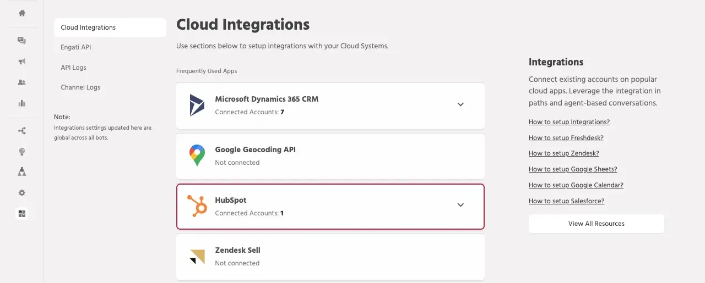Click the hierarchy icon in sidebar
This screenshot has height=283, width=705.
pos(22,172)
